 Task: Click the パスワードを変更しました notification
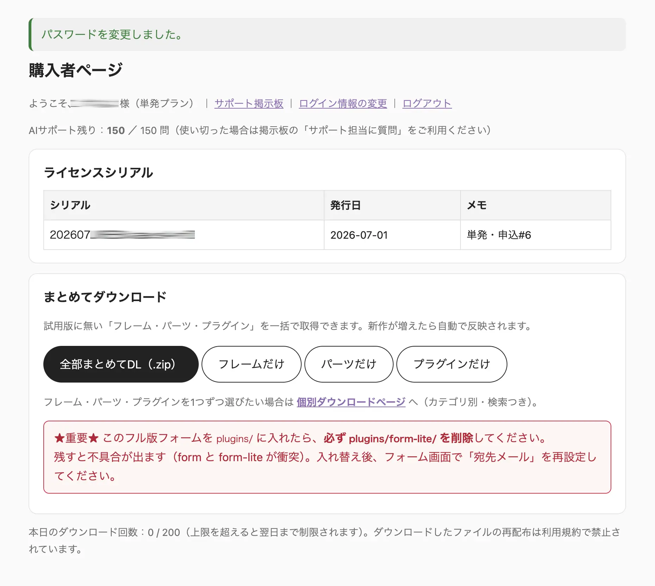click(327, 35)
